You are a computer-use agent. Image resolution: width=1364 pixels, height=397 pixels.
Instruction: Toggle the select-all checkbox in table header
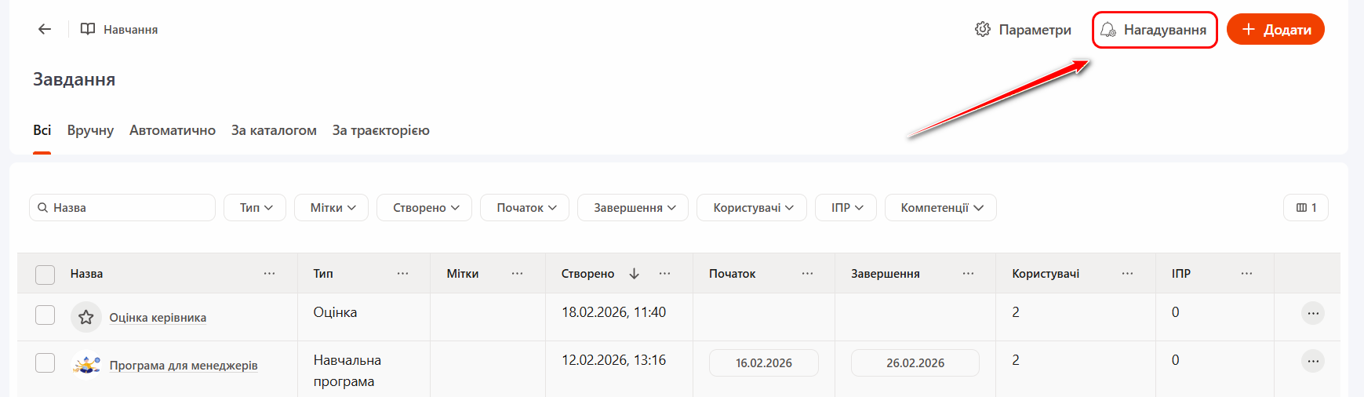tap(45, 274)
